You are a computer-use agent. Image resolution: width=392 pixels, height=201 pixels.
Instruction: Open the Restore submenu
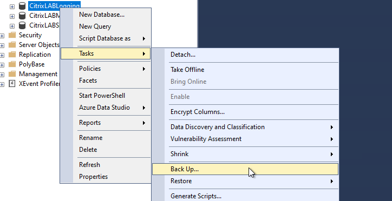(x=245, y=181)
